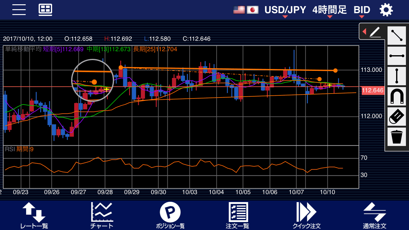Tap the Japan flag icon

tap(253, 10)
